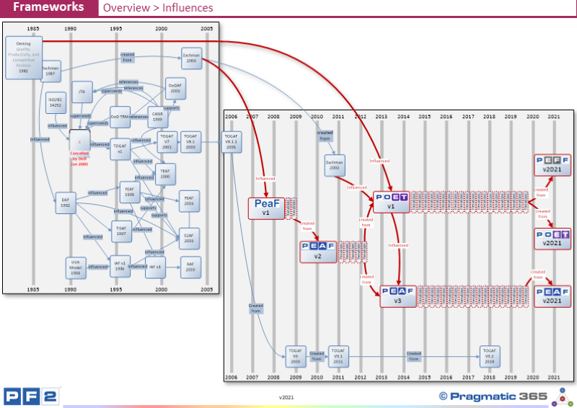Click the IAF v1 1996 node

coord(120,267)
